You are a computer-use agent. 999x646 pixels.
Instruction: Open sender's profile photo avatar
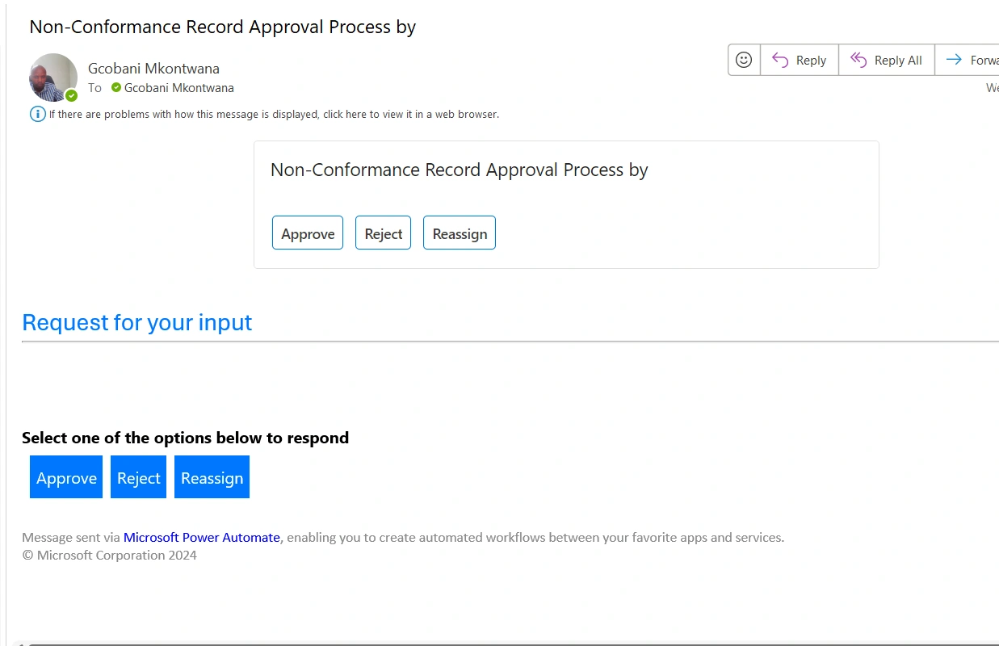(x=53, y=78)
